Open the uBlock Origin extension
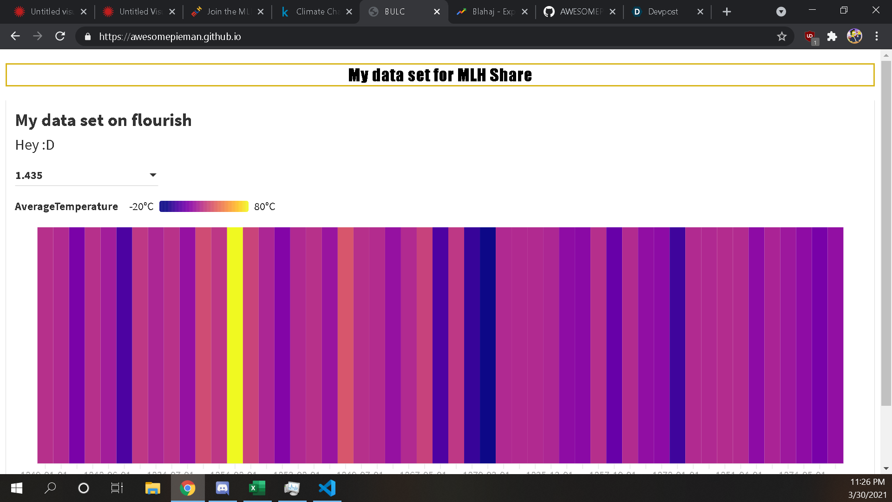 point(809,36)
